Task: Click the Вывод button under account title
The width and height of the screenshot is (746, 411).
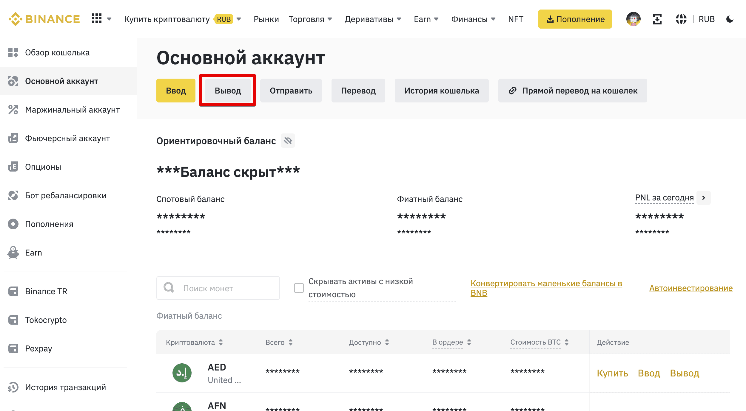Action: coord(228,91)
